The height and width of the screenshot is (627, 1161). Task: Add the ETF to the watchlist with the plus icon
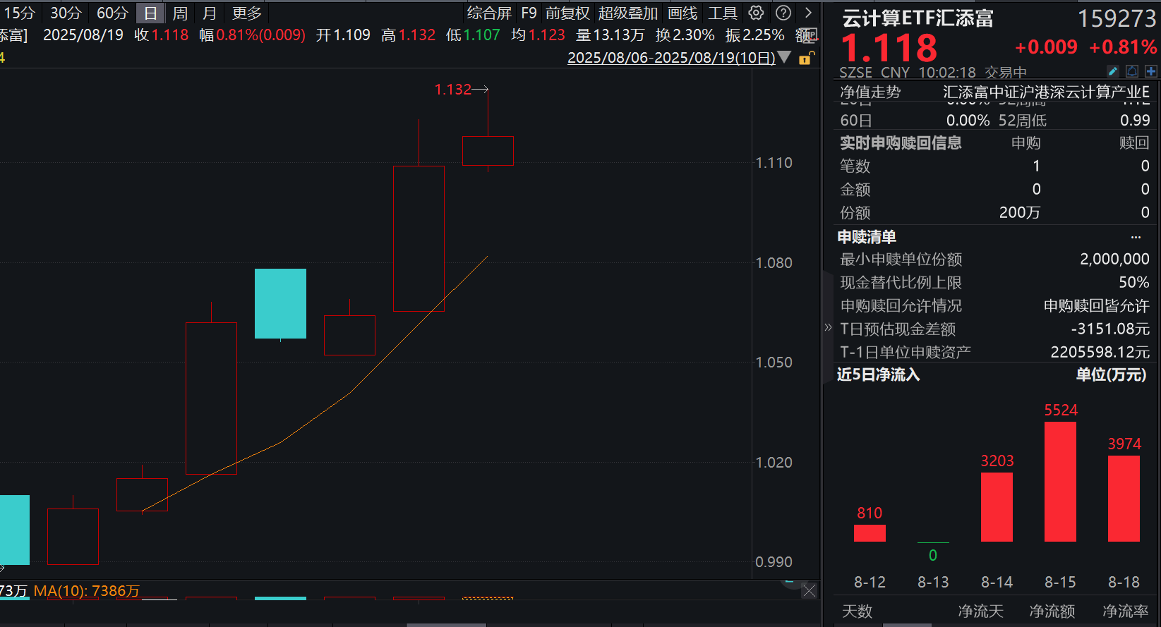(x=1151, y=71)
